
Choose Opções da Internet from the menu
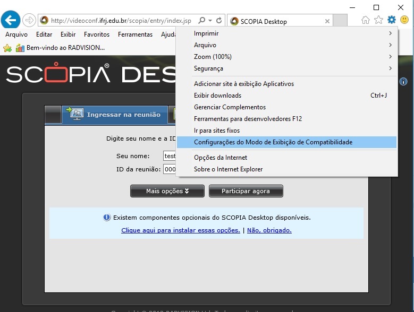221,158
